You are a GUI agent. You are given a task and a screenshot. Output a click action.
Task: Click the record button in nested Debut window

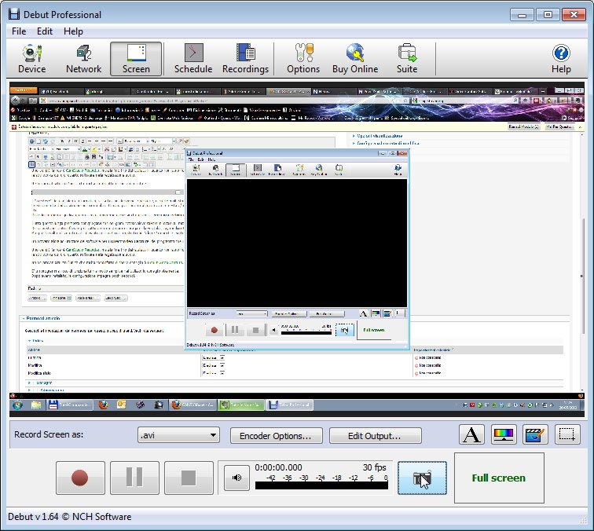pyautogui.click(x=214, y=330)
